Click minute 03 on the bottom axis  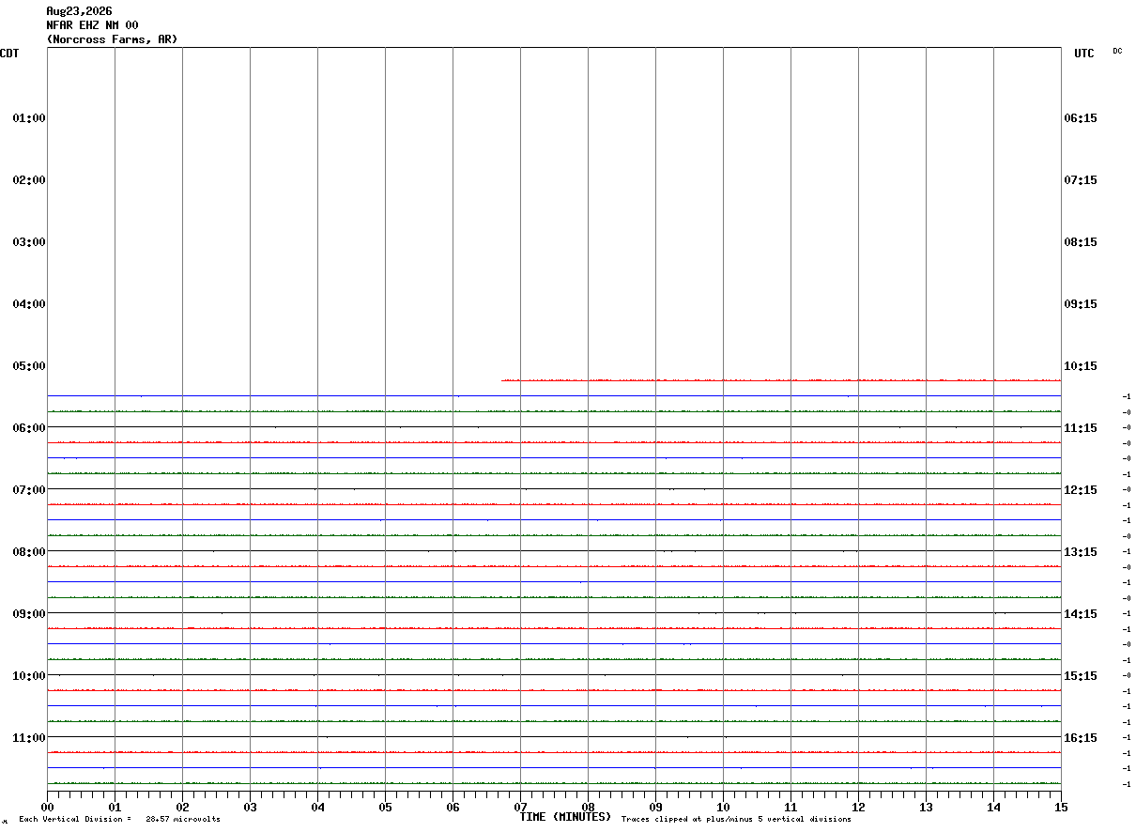coord(250,808)
